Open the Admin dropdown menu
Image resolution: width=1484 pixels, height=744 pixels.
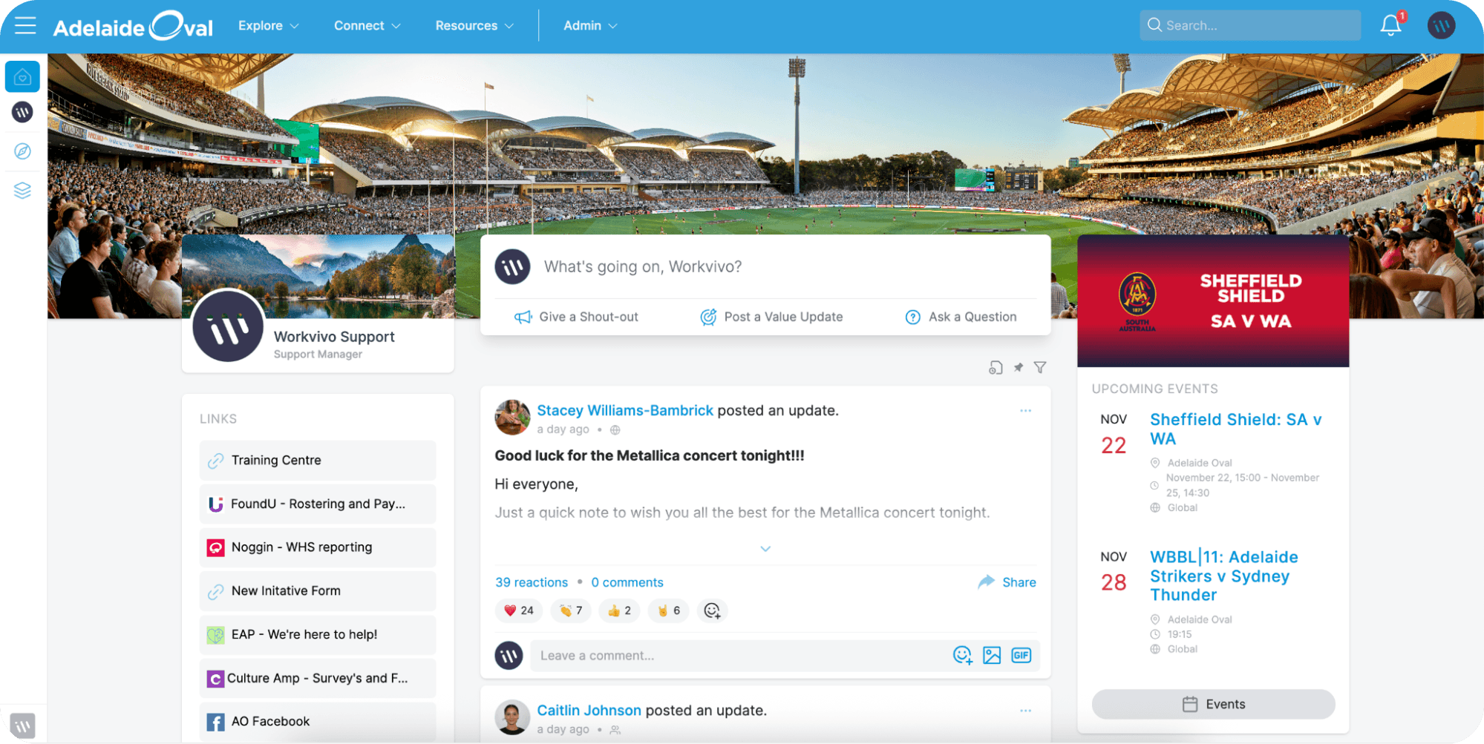coord(590,25)
